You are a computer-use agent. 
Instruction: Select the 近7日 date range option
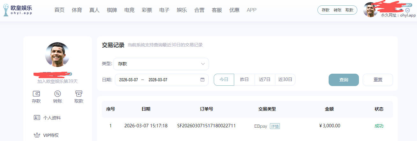tap(265, 80)
